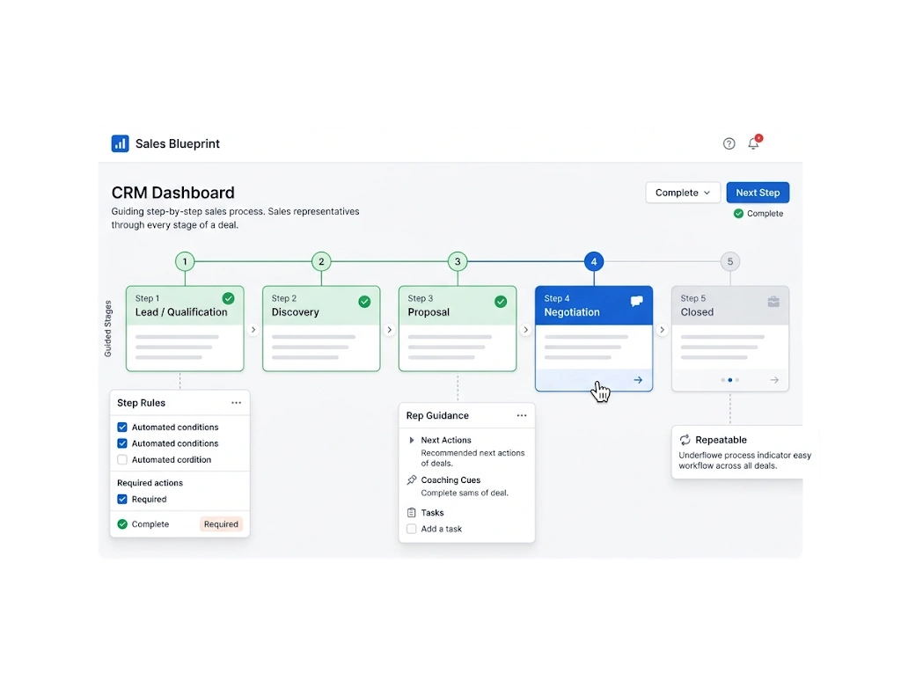Click the Coaching Cues pin icon
Screen dimensions: 901x673
point(412,479)
